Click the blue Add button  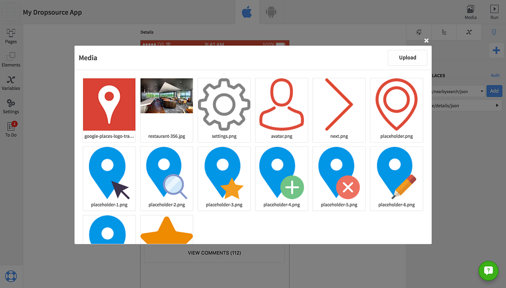pos(494,91)
